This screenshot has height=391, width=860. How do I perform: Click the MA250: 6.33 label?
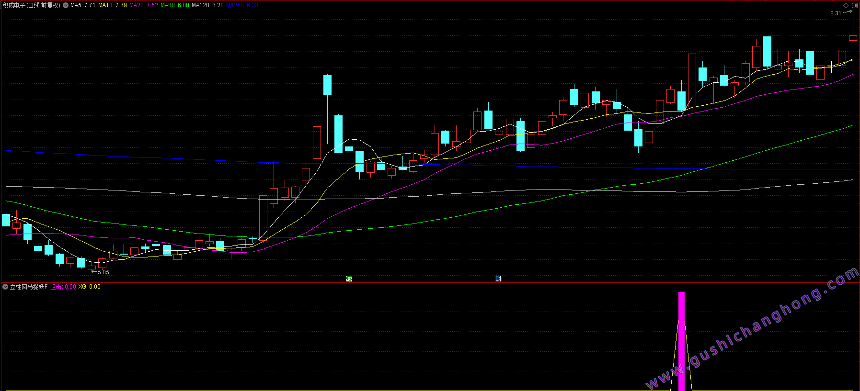(242, 5)
